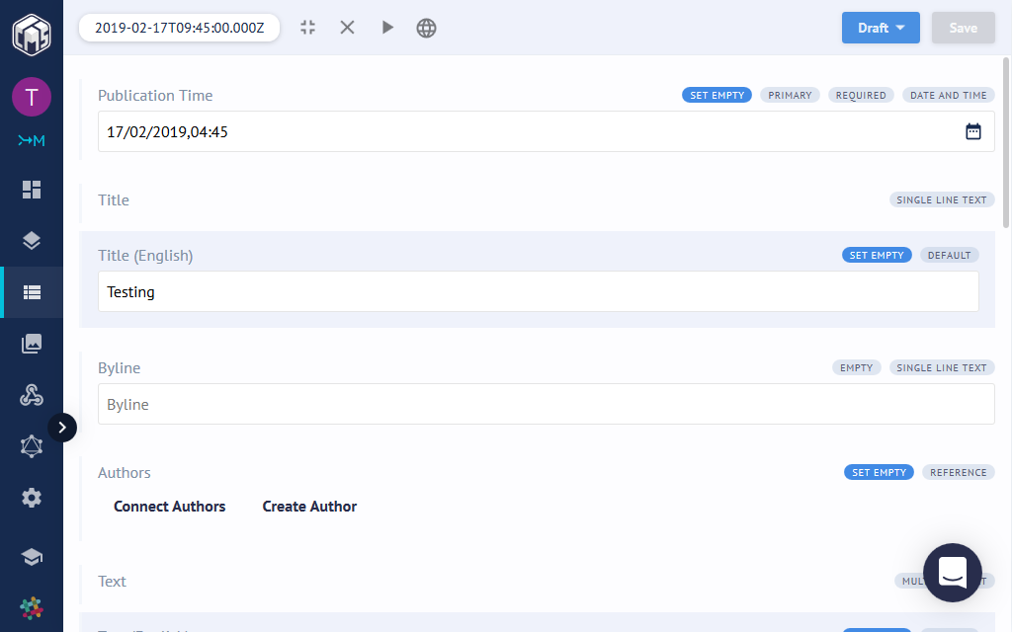Open the calendar picker in Publication Time
The width and height of the screenshot is (1012, 632).
click(x=973, y=131)
